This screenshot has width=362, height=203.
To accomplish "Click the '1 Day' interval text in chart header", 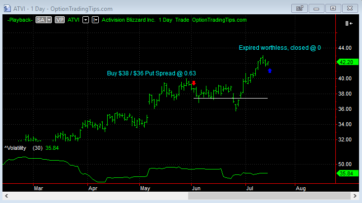I will click(165, 20).
